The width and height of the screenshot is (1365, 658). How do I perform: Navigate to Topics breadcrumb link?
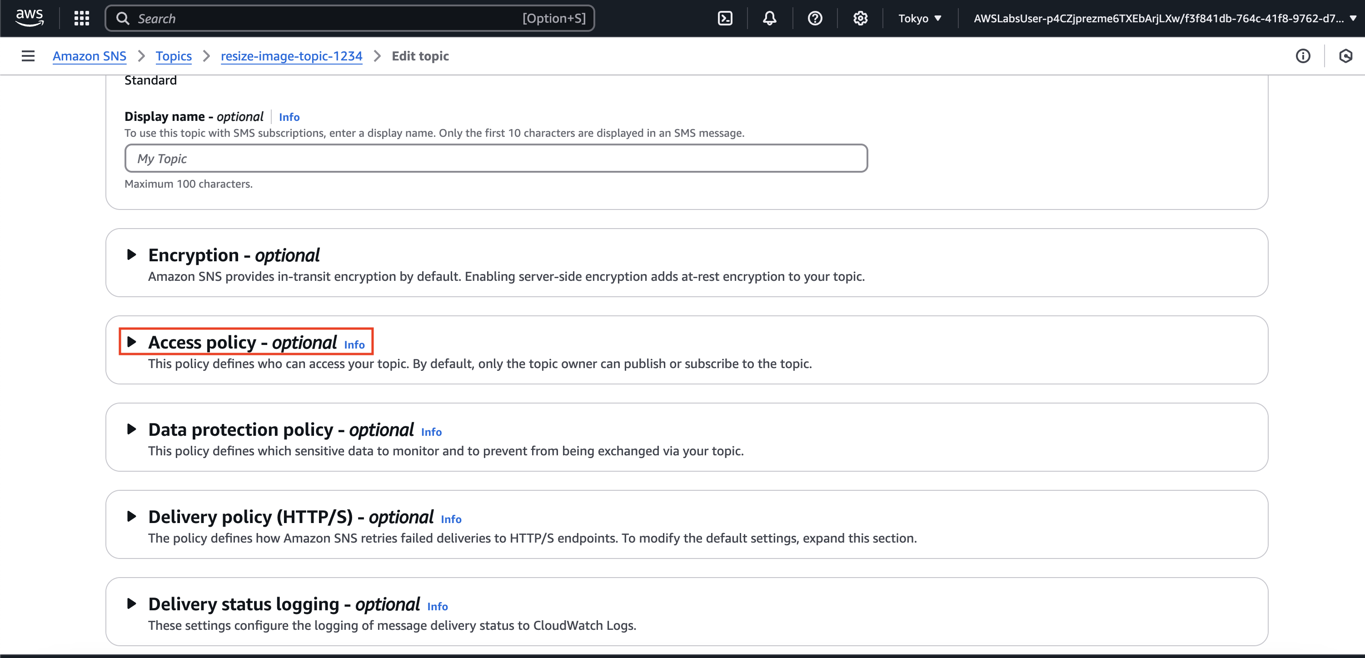[173, 56]
